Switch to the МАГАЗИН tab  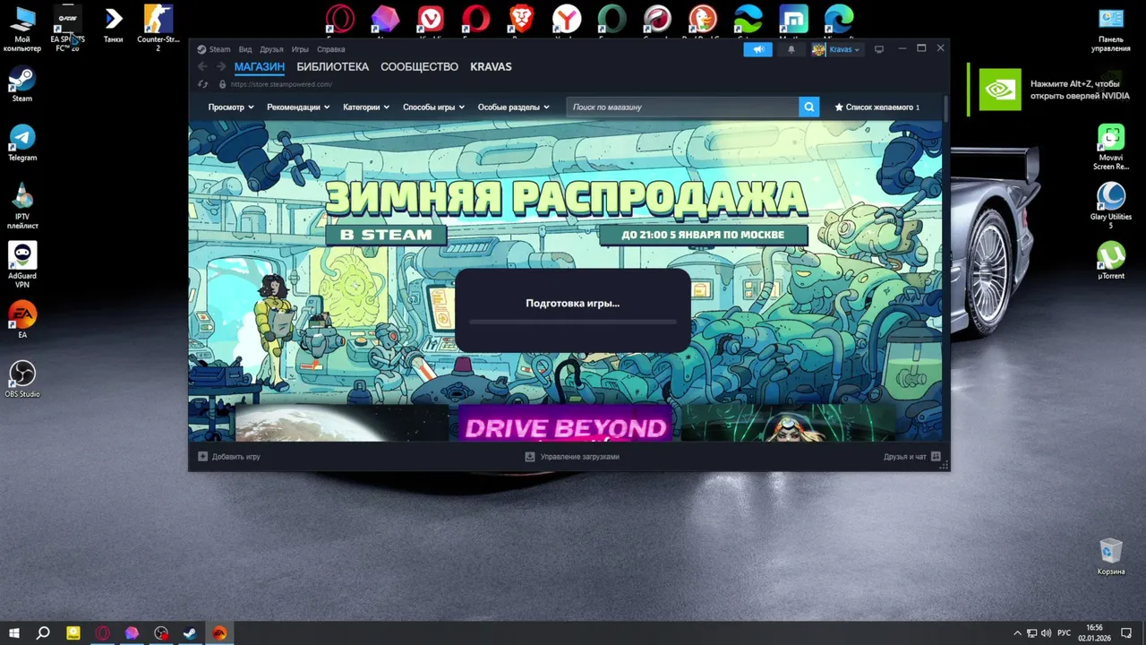tap(260, 67)
